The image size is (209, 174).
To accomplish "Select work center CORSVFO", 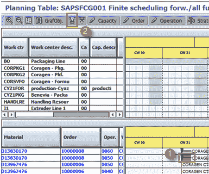I will [x=14, y=81].
